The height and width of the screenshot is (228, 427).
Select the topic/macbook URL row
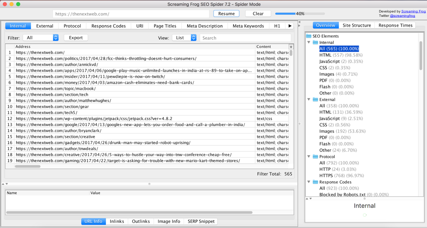(147, 89)
